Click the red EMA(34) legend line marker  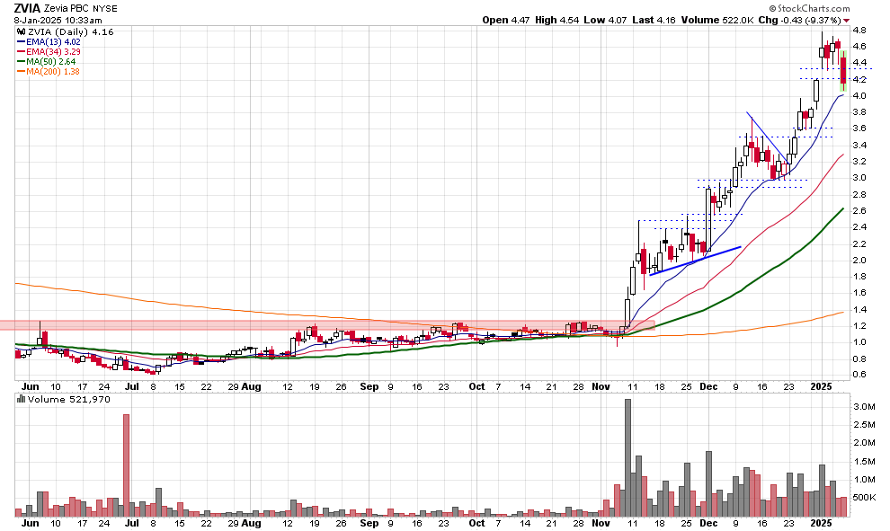coord(21,51)
